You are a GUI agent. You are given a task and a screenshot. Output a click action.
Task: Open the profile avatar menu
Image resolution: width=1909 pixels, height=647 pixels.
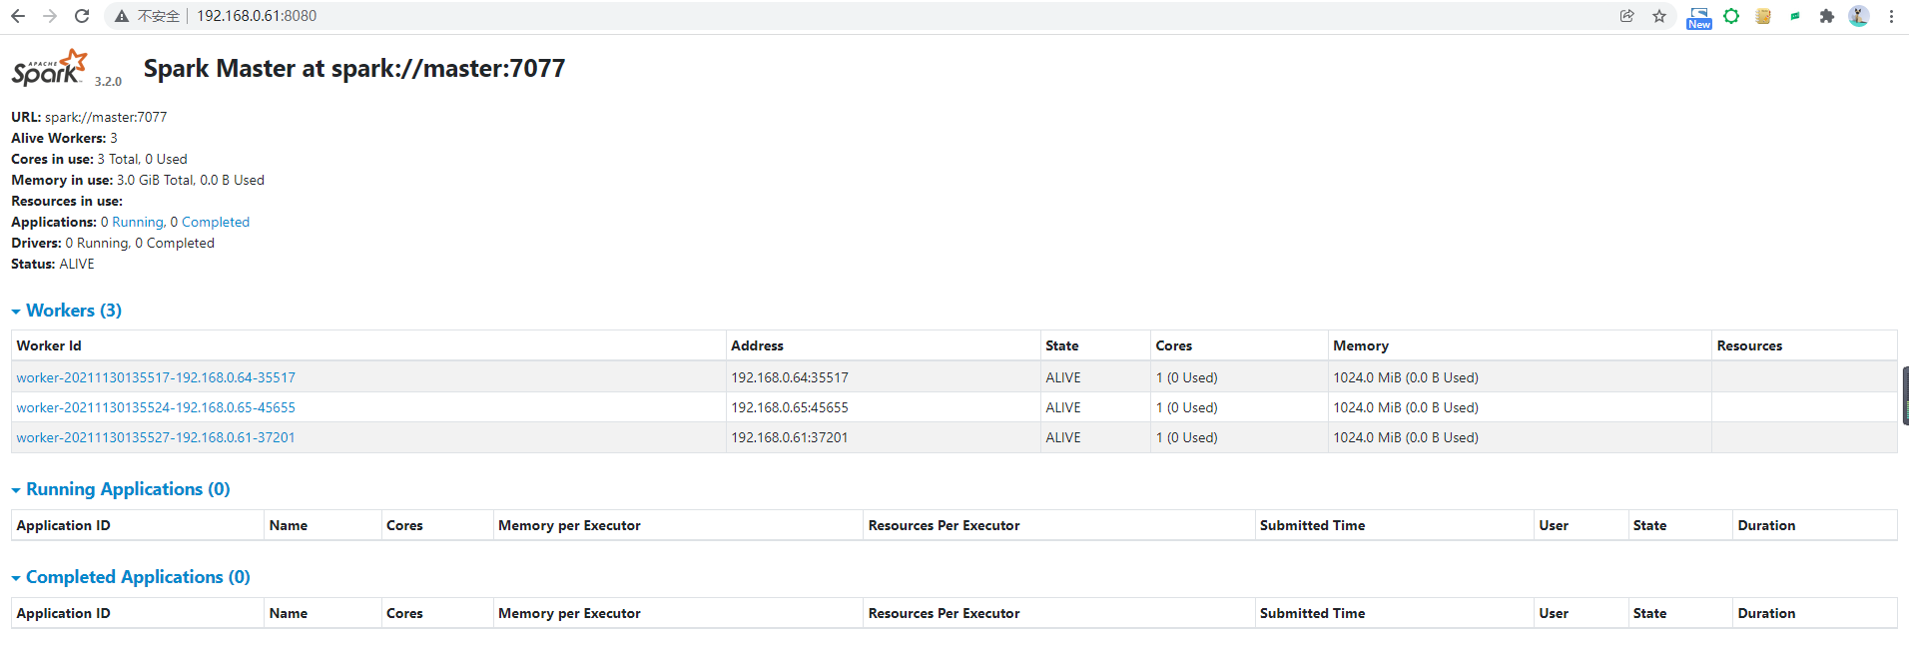(1858, 16)
